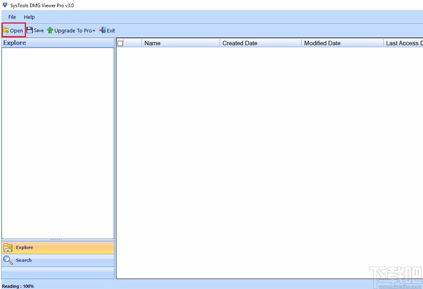Click the Reading 100% status indicator
423x289 pixels.
tap(18, 286)
